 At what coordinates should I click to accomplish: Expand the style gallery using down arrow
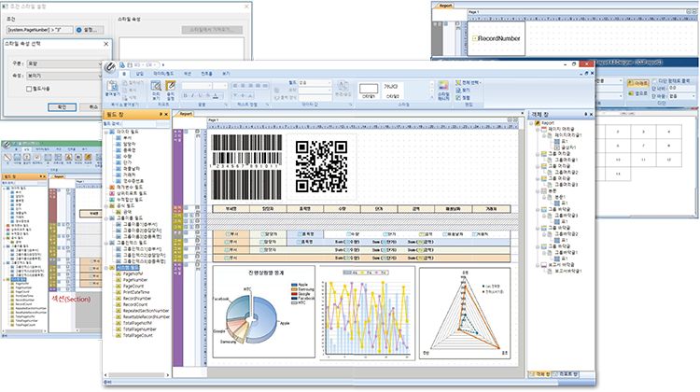tap(432, 97)
